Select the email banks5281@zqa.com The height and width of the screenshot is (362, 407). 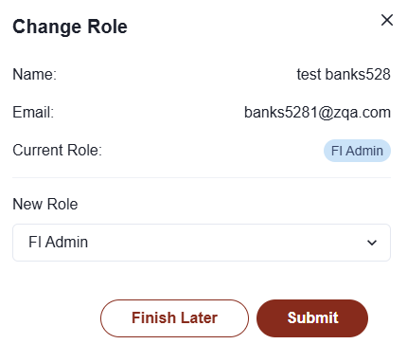[317, 113]
